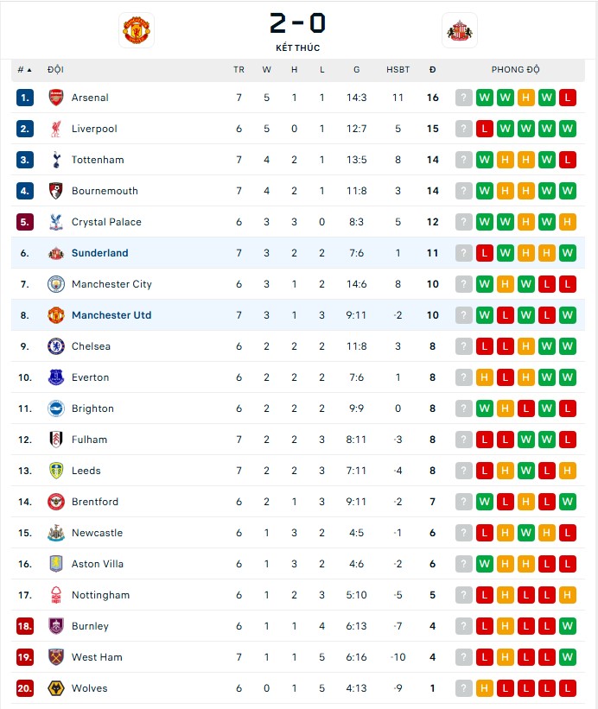
Task: Open the Manchester Utd team link
Action: click(x=111, y=315)
